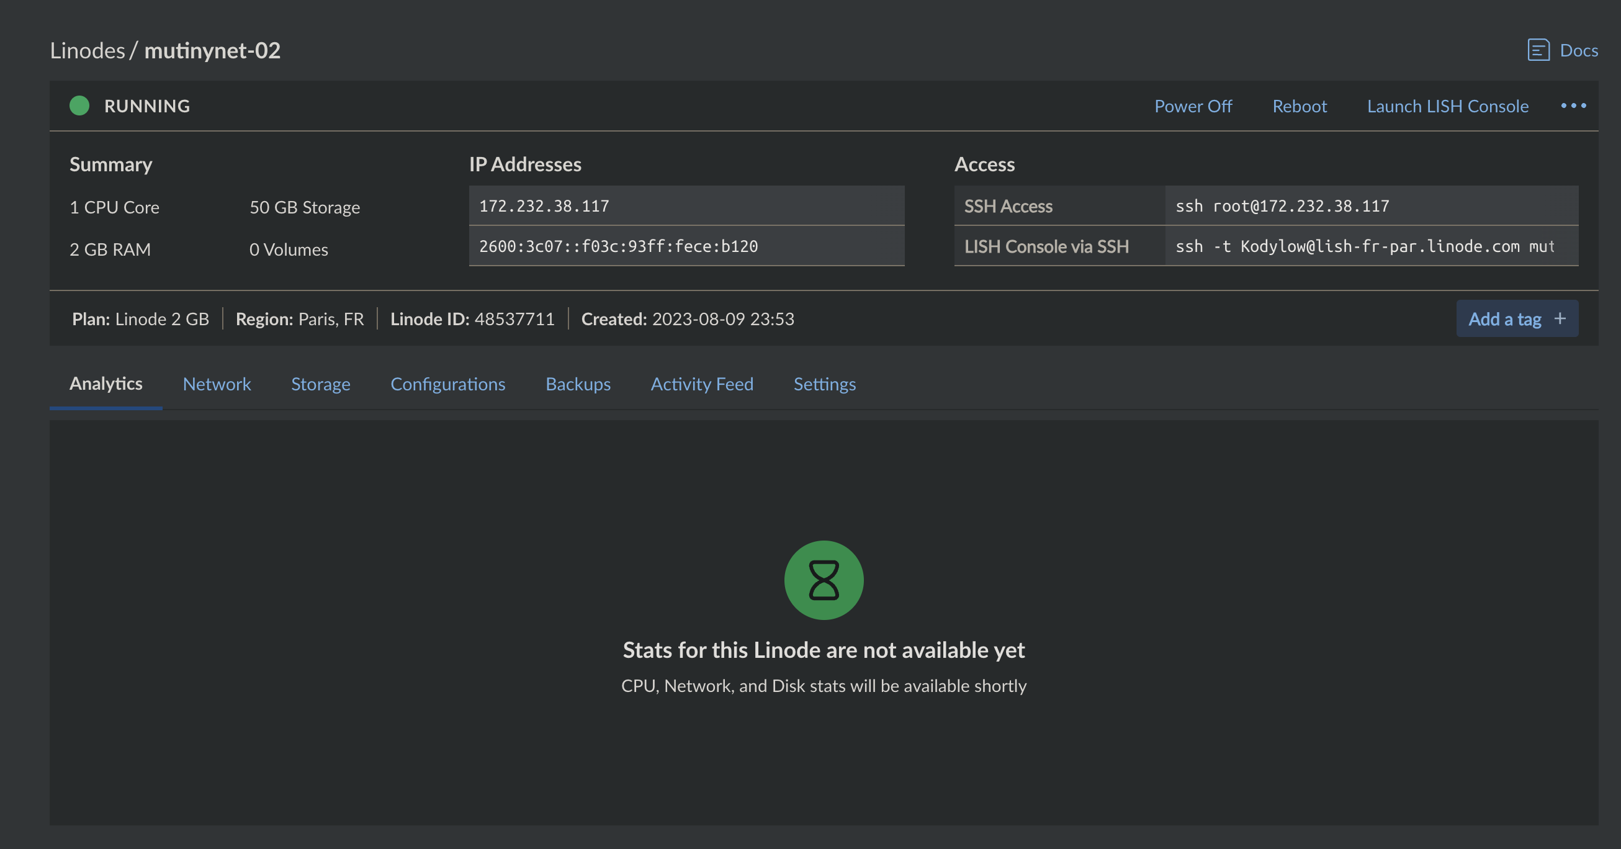Click LISH Console via SSH label

pyautogui.click(x=1046, y=246)
